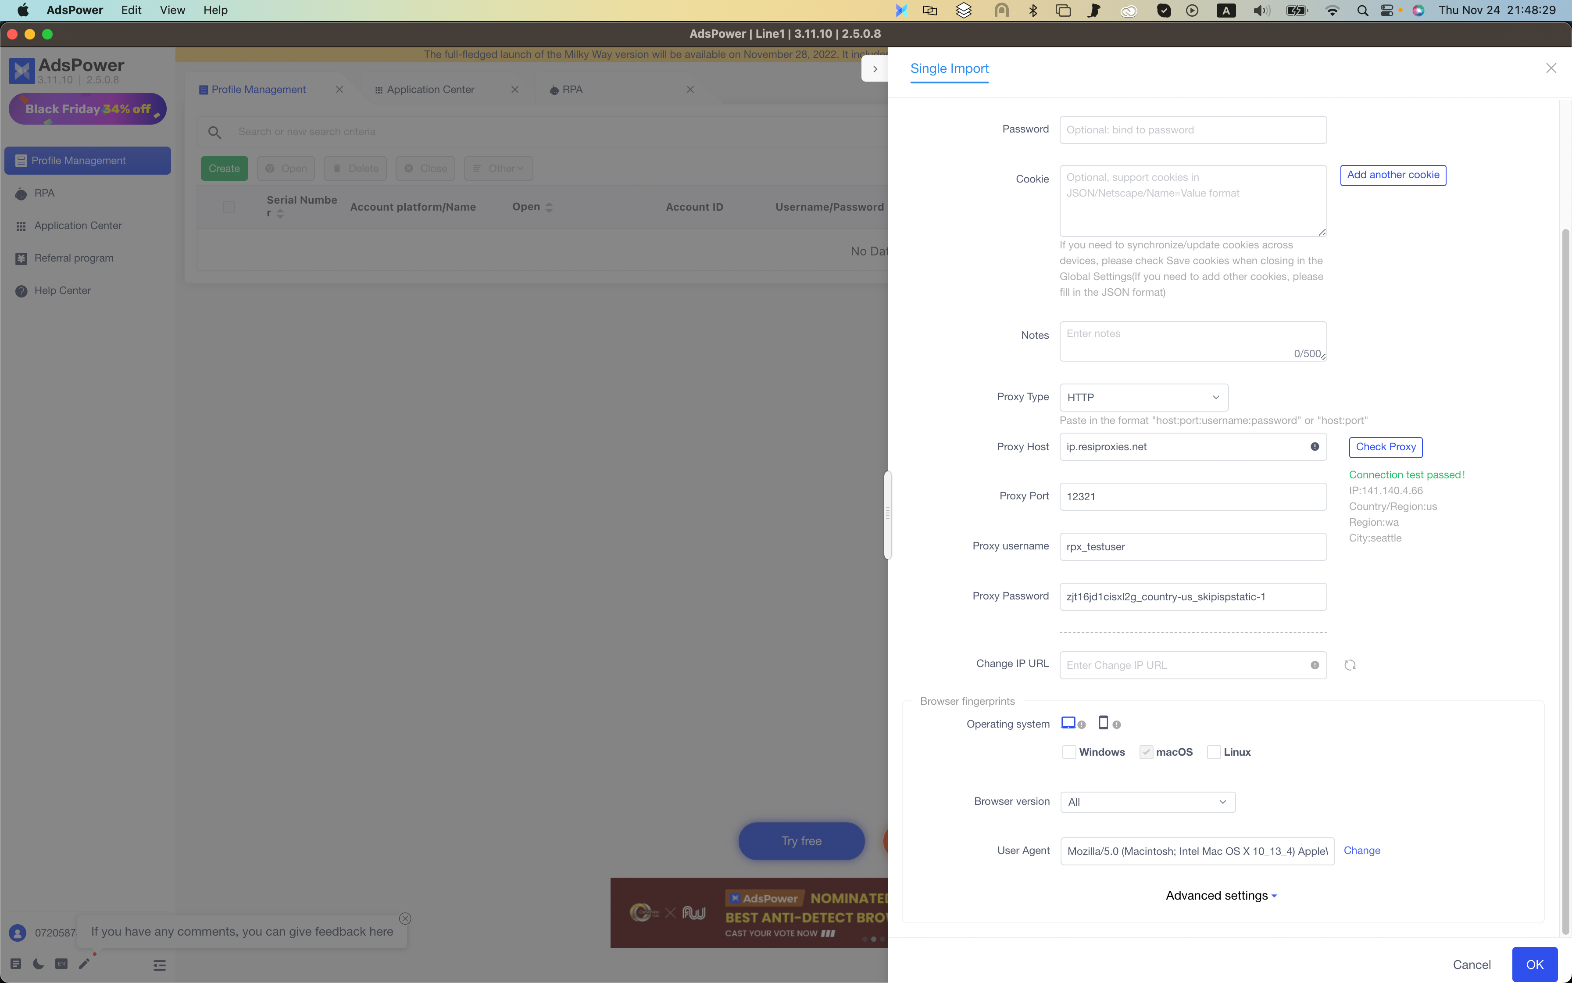
Task: Click the green Create button
Action: pos(224,169)
